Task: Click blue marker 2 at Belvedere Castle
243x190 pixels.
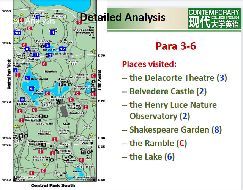Action: point(50,55)
